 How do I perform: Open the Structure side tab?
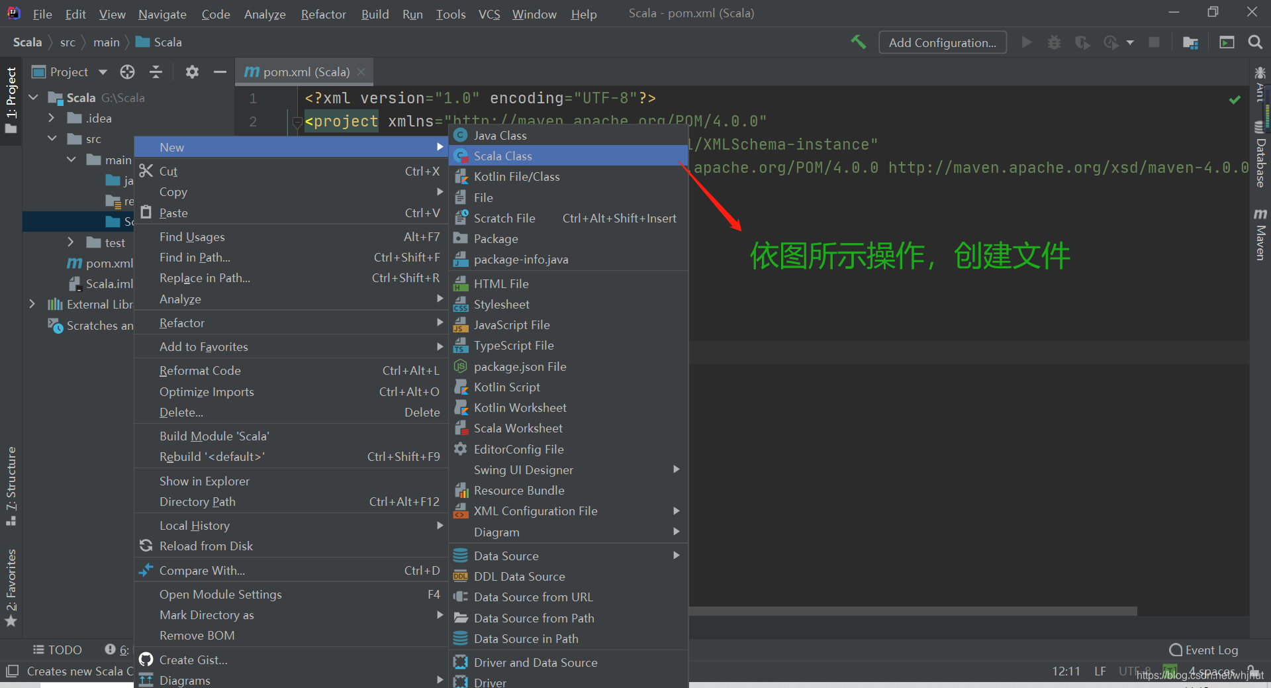click(11, 486)
